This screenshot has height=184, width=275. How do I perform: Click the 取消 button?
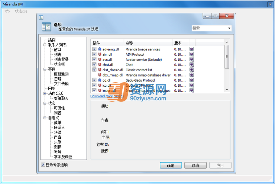196,166
